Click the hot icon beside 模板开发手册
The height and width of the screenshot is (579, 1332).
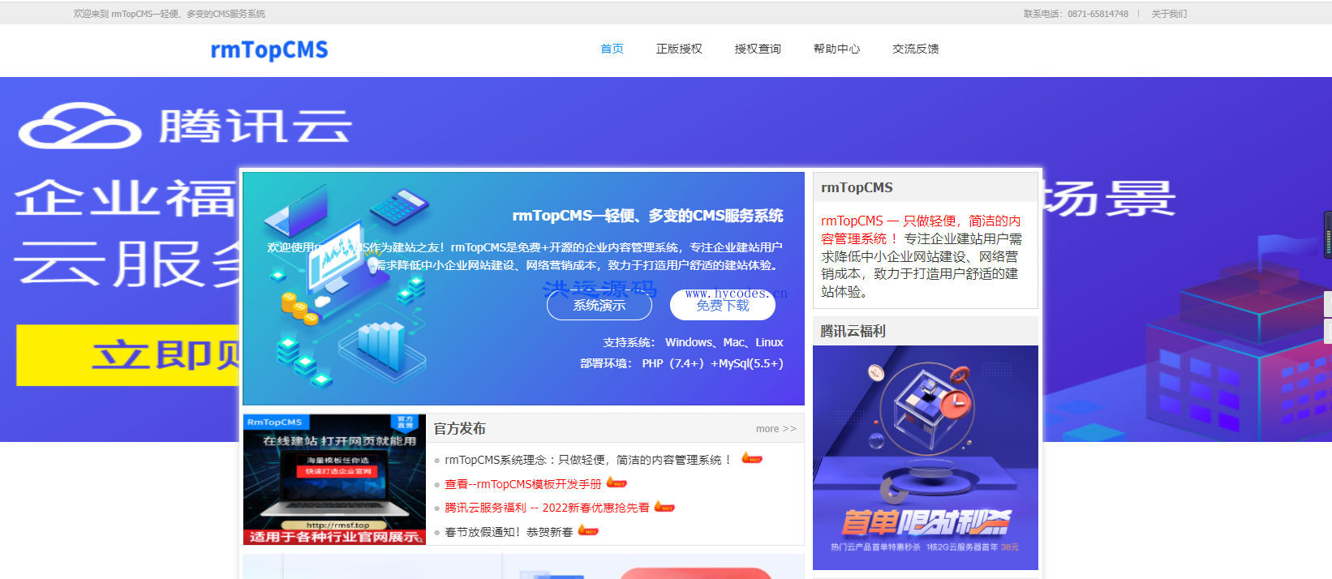click(x=617, y=482)
